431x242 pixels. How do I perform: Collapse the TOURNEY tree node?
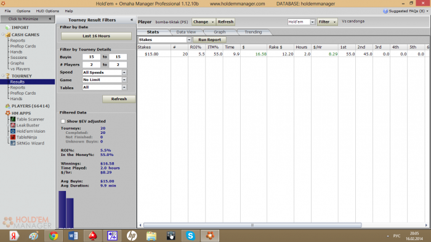click(x=3, y=76)
